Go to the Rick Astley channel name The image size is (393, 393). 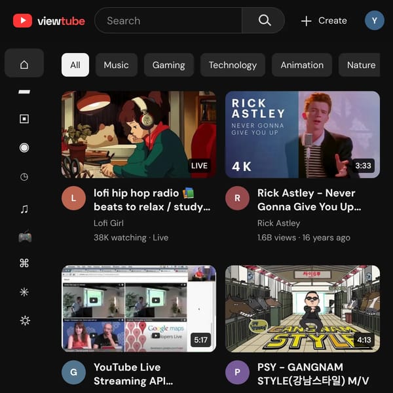click(x=279, y=223)
